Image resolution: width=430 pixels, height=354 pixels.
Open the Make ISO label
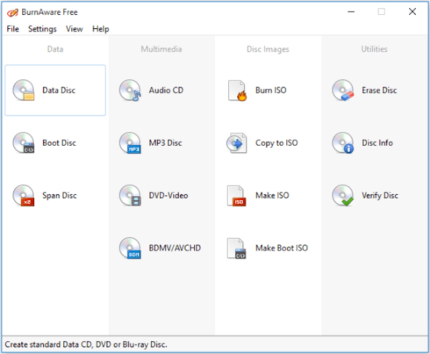[x=272, y=195]
